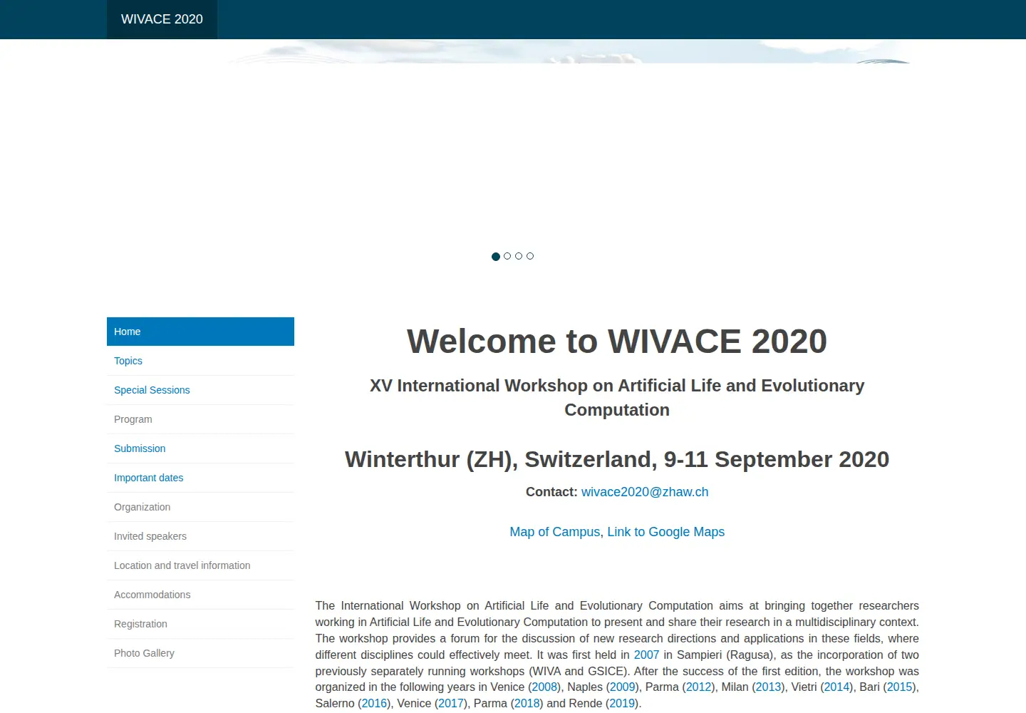Show the third carousel slide dot
The image size is (1026, 713).
(519, 256)
